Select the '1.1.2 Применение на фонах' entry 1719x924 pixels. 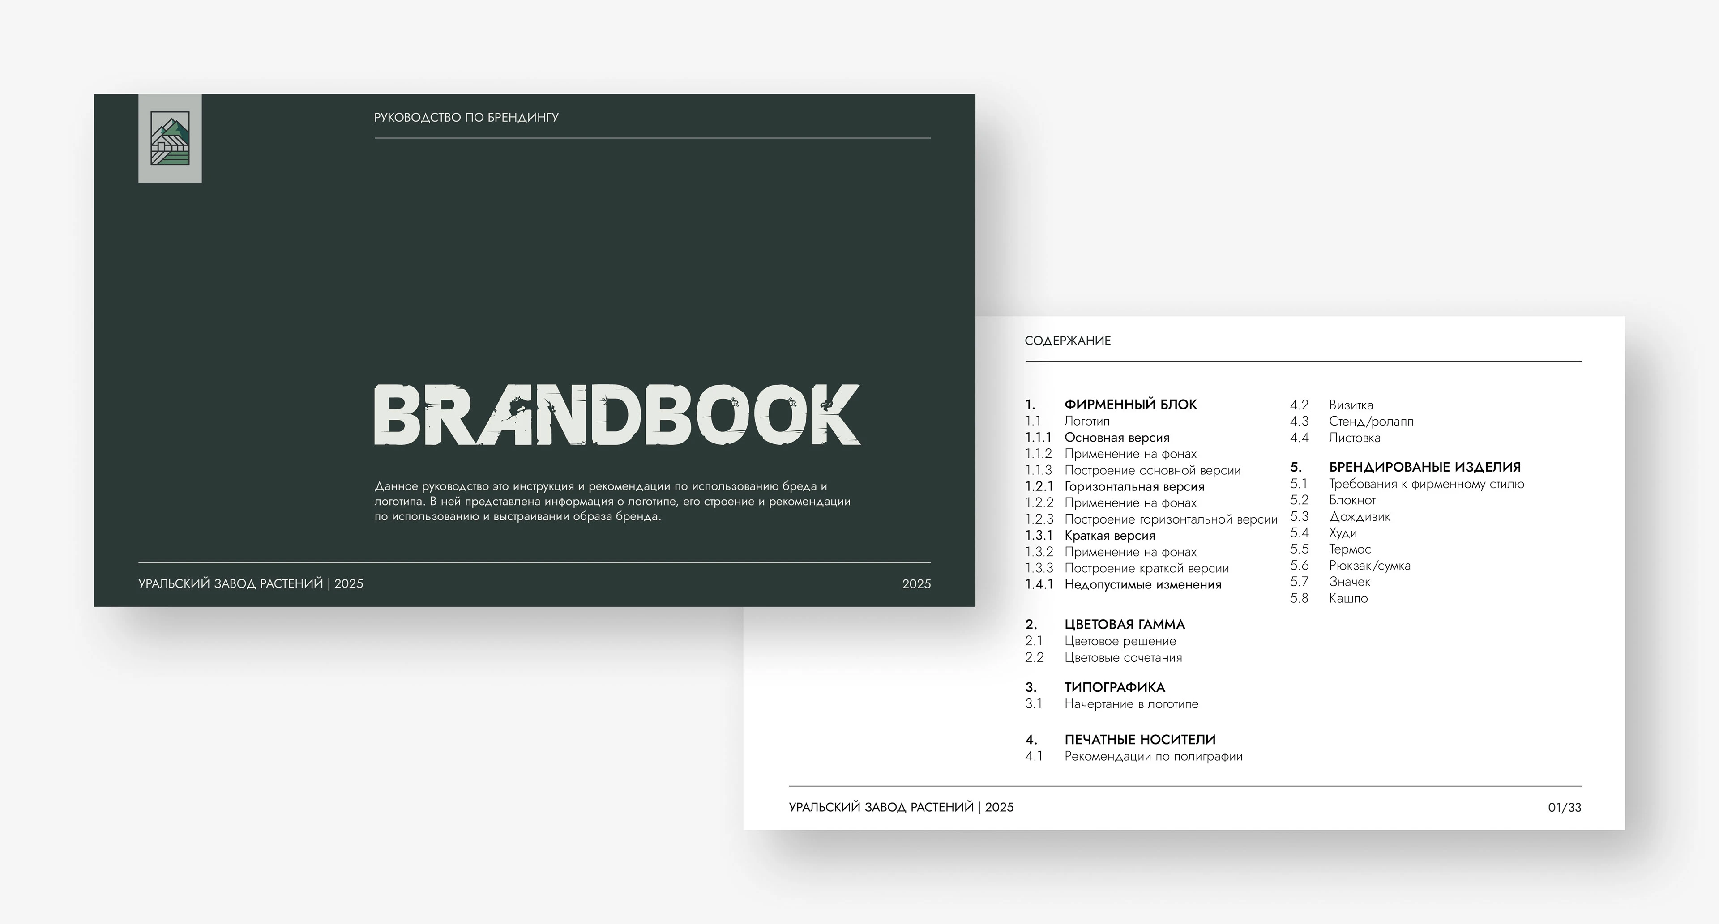coord(1111,454)
